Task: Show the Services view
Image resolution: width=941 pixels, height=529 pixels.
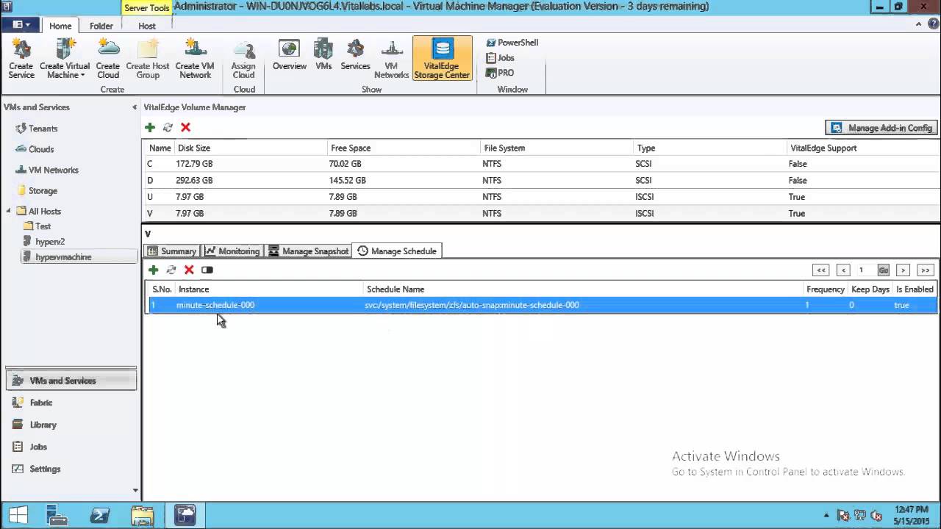Action: pos(355,56)
